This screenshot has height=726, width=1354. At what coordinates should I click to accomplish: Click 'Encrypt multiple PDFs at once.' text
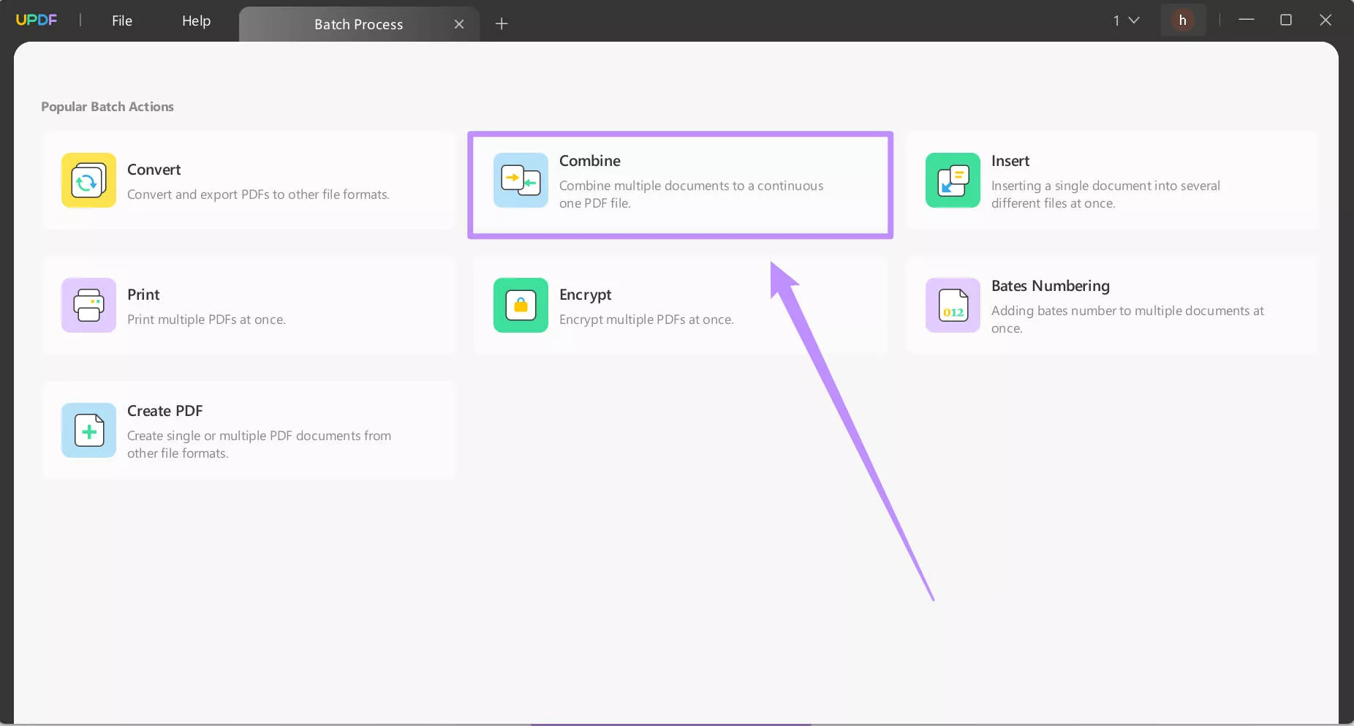pyautogui.click(x=646, y=319)
